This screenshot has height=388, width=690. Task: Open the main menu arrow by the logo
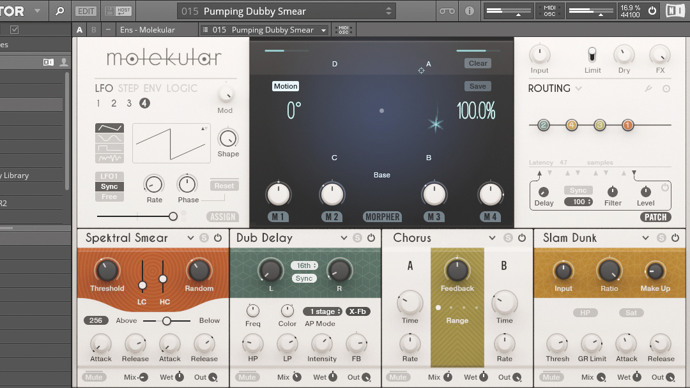pos(37,11)
